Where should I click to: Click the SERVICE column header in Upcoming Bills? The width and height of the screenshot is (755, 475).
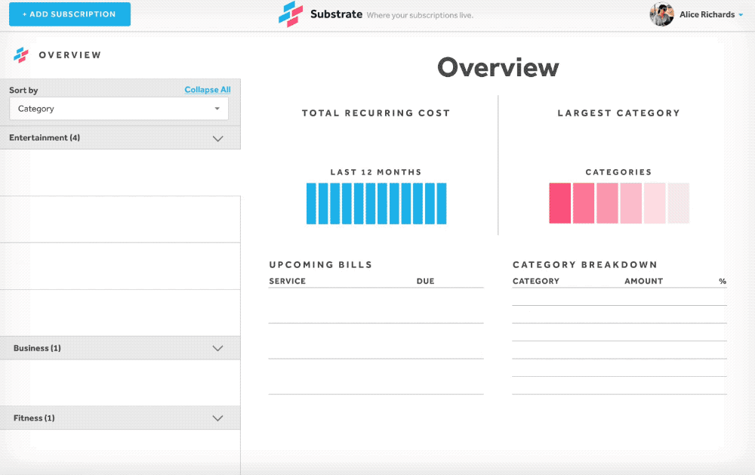288,281
